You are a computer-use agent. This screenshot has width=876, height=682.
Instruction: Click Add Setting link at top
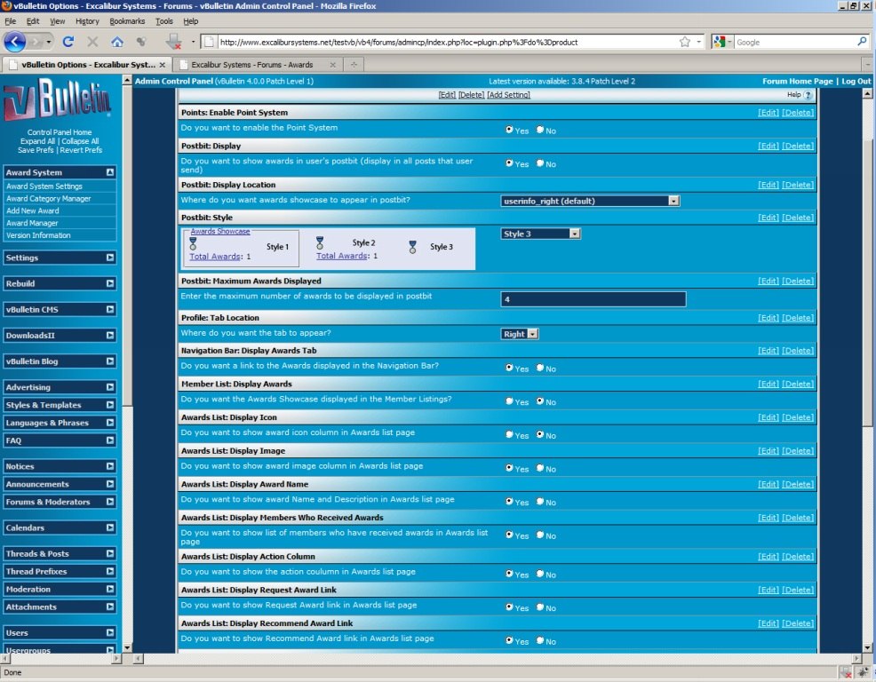508,95
